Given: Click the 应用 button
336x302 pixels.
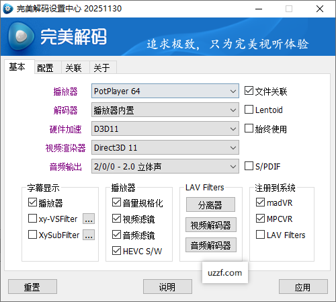Looking at the screenshot, I should point(303,287).
